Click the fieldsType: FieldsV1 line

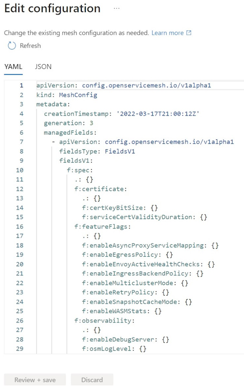(x=97, y=152)
